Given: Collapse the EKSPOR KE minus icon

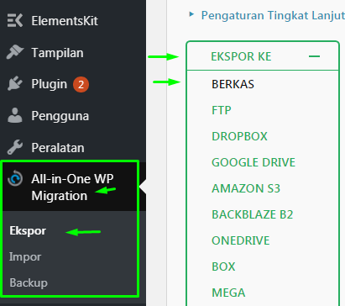Looking at the screenshot, I should 314,56.
